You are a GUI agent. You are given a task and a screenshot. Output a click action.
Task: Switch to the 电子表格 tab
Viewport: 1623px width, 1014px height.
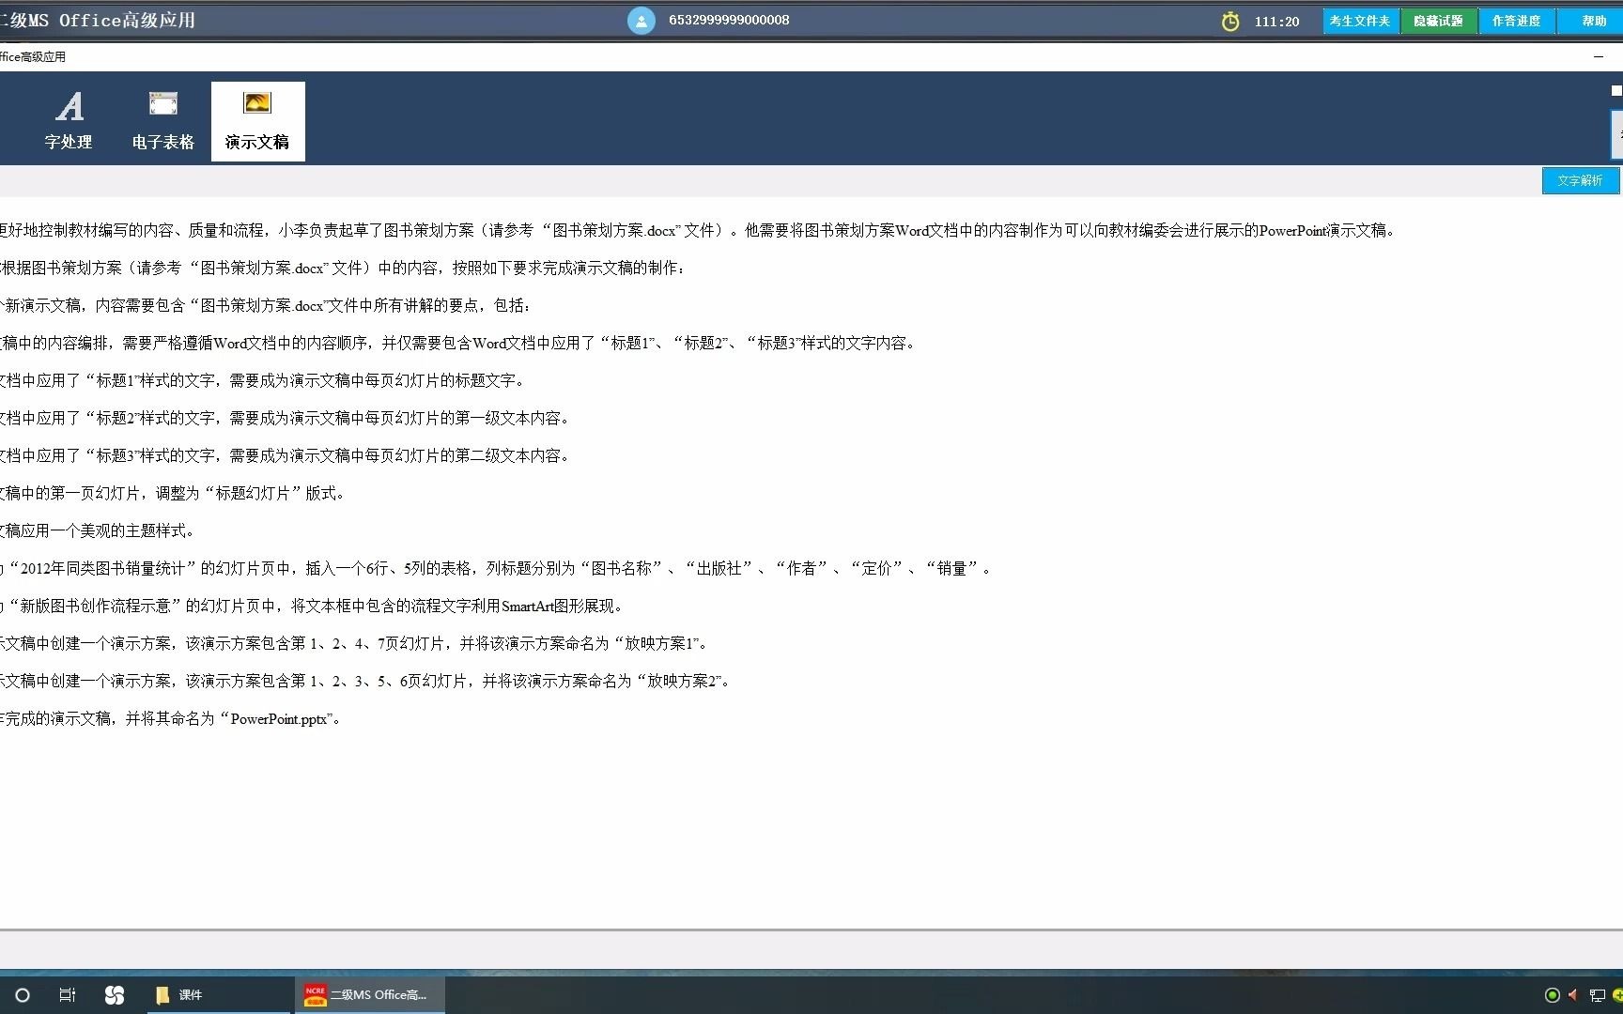tap(162, 119)
